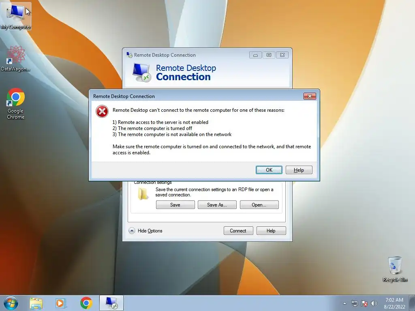Click the Save connection settings button
Image resolution: width=415 pixels, height=311 pixels.
click(x=175, y=204)
